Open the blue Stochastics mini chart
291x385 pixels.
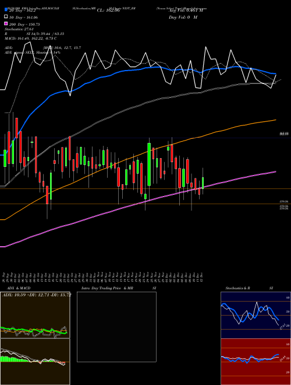(255, 315)
